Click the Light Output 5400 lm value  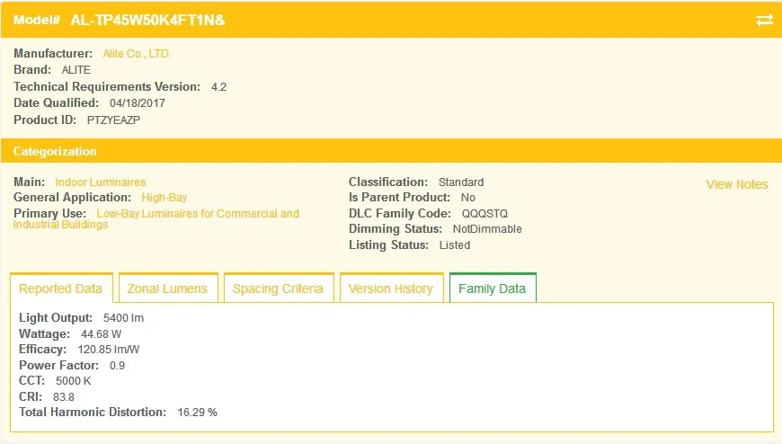click(124, 318)
